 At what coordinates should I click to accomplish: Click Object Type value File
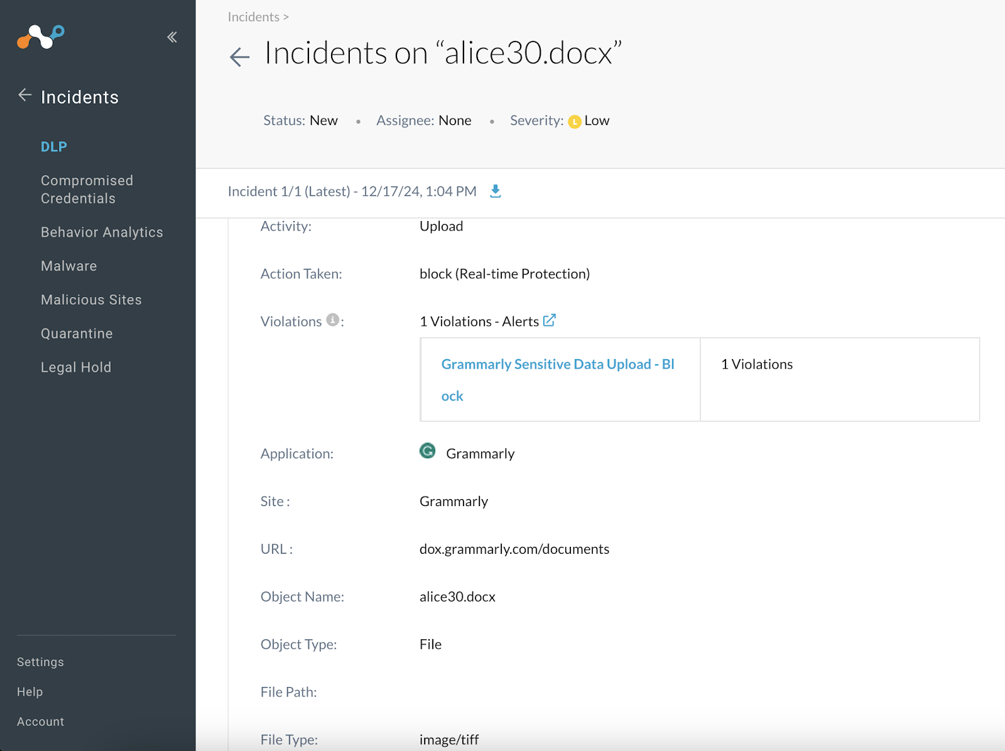pos(430,644)
